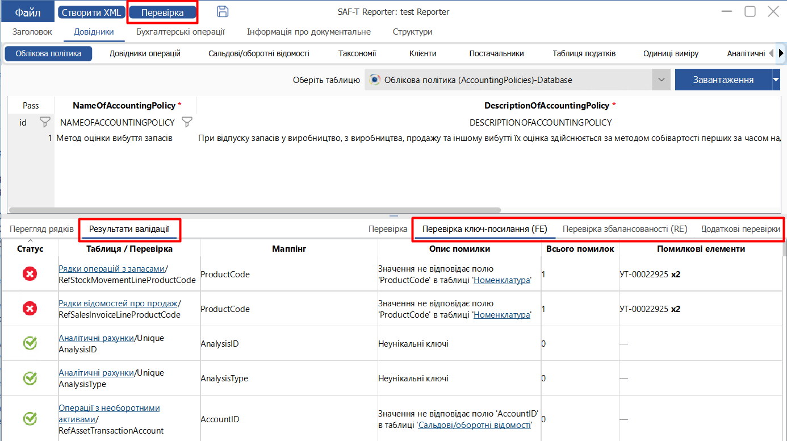Select the Таксономії sub-tab
The width and height of the screenshot is (787, 441).
coord(357,53)
